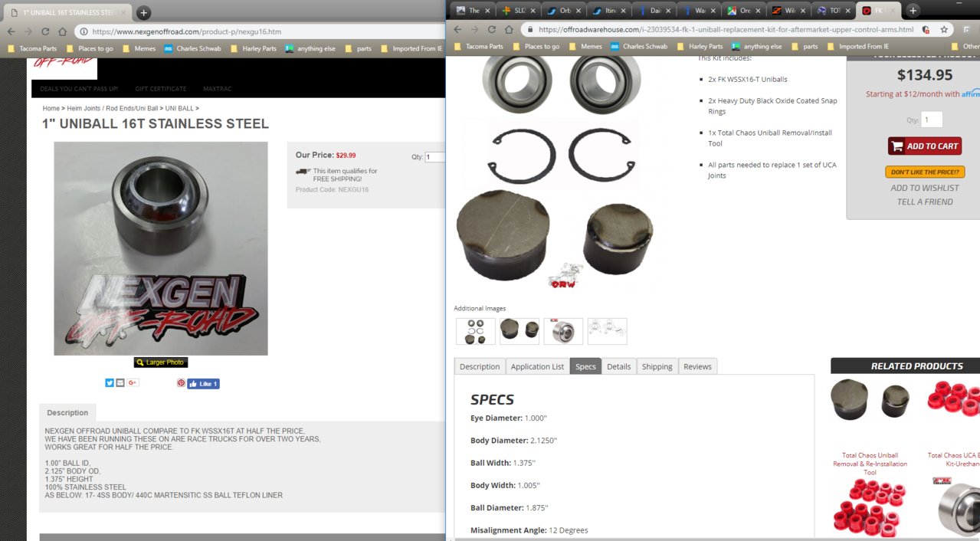Click UNI BALL breadcrumb link
Viewport: 980px width, 541px height.
[x=179, y=109]
